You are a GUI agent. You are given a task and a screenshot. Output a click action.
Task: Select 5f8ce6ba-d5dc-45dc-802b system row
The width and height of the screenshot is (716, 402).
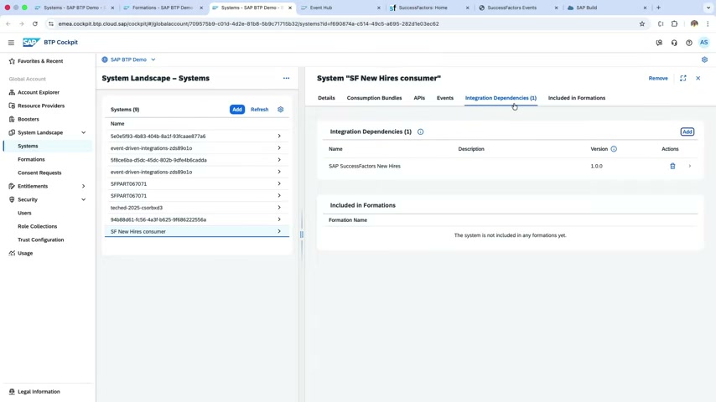(196, 160)
